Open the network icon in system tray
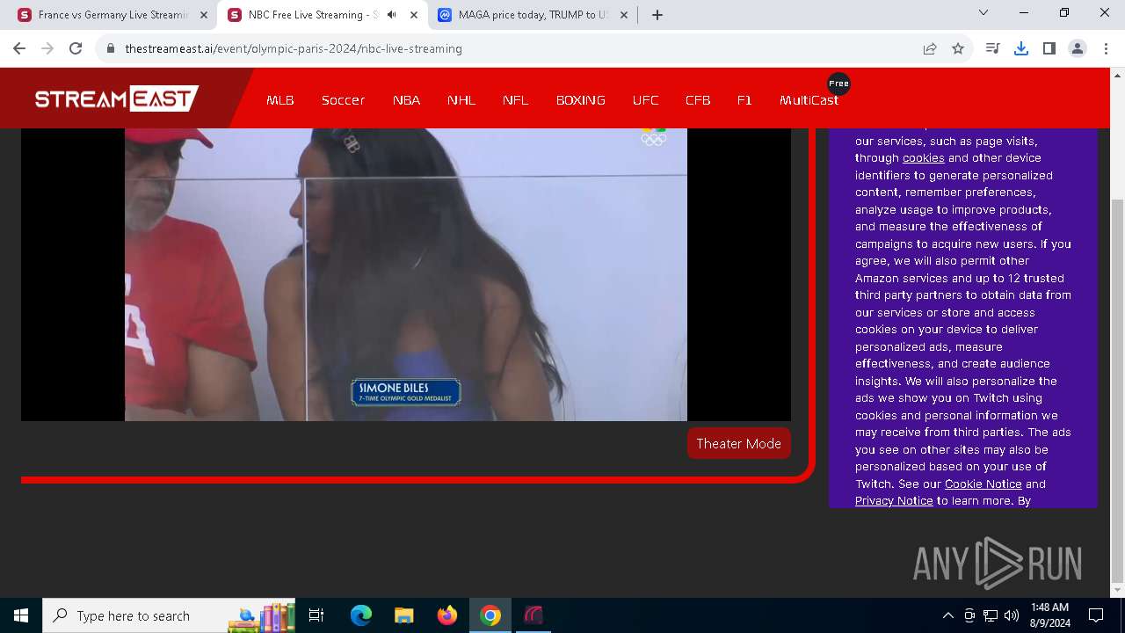The image size is (1125, 633). point(991,615)
